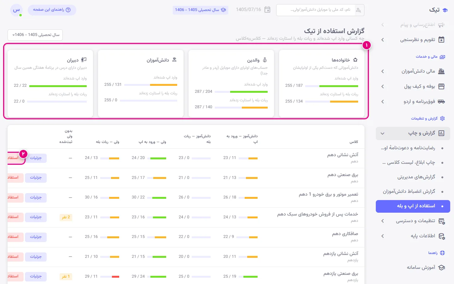Click the 2 نفر badge in خدمات پس از فروش row
This screenshot has height=284, width=454.
(x=66, y=217)
